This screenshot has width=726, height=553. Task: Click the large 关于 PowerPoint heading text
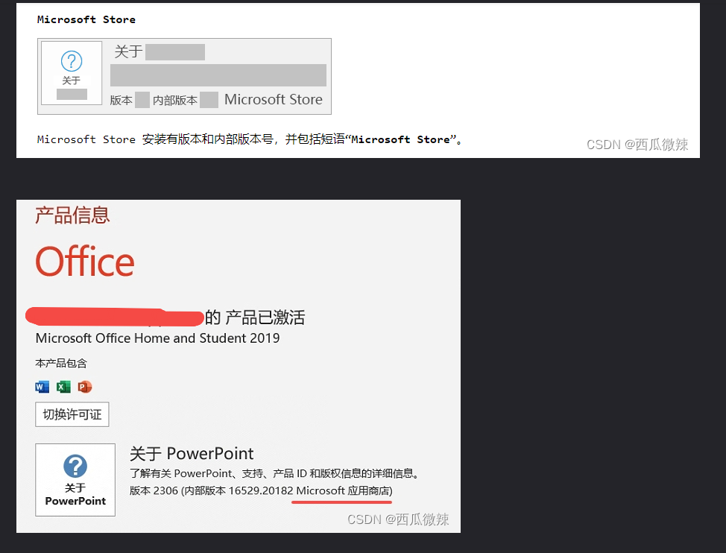[192, 453]
